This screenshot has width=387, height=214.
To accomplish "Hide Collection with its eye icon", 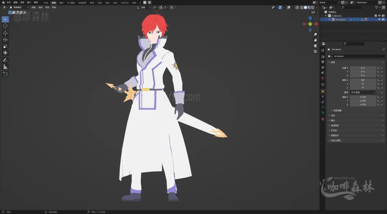I will click(379, 15).
